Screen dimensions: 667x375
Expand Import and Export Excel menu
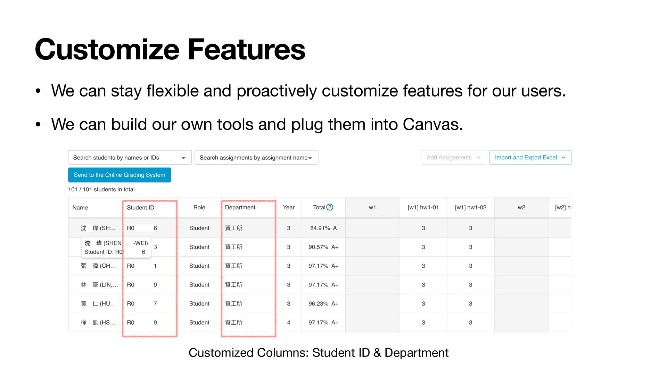click(x=530, y=158)
